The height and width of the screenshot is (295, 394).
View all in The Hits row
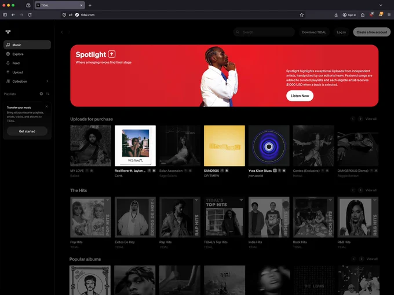click(x=371, y=190)
